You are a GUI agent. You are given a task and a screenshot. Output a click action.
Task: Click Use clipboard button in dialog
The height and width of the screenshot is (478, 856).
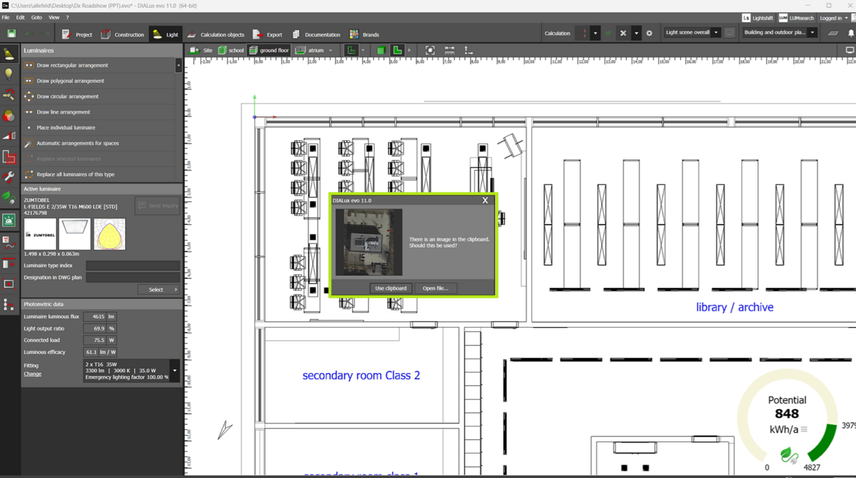(x=391, y=288)
